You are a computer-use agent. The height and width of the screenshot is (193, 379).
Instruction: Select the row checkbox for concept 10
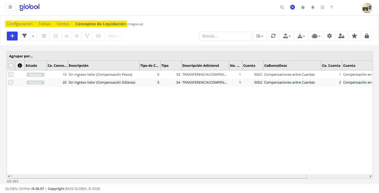(11, 74)
